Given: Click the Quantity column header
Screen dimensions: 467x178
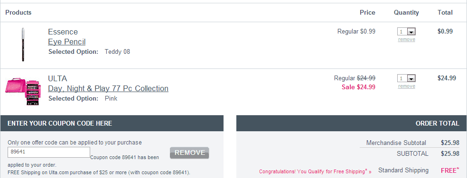Looking at the screenshot, I should click(406, 12).
